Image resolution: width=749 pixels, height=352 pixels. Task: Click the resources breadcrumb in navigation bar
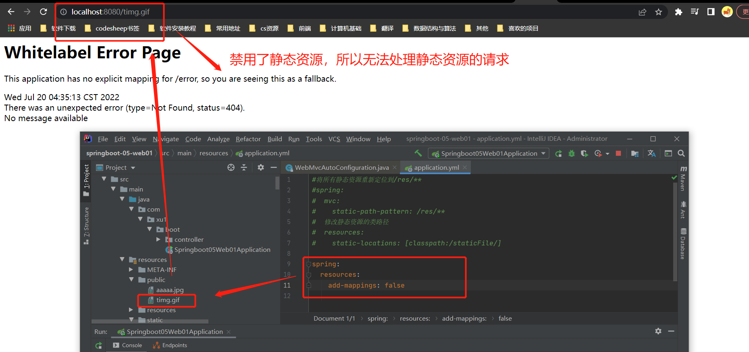click(x=214, y=153)
